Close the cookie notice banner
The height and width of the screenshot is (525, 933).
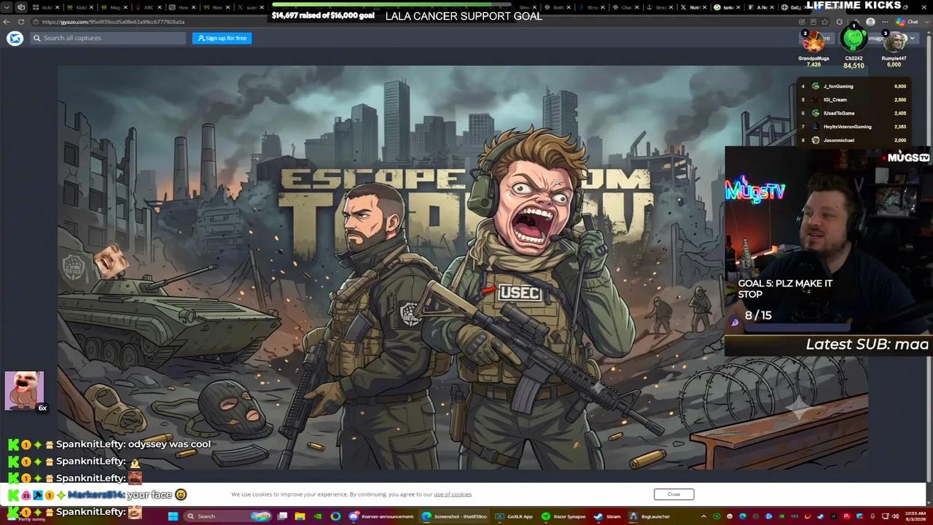click(x=674, y=494)
